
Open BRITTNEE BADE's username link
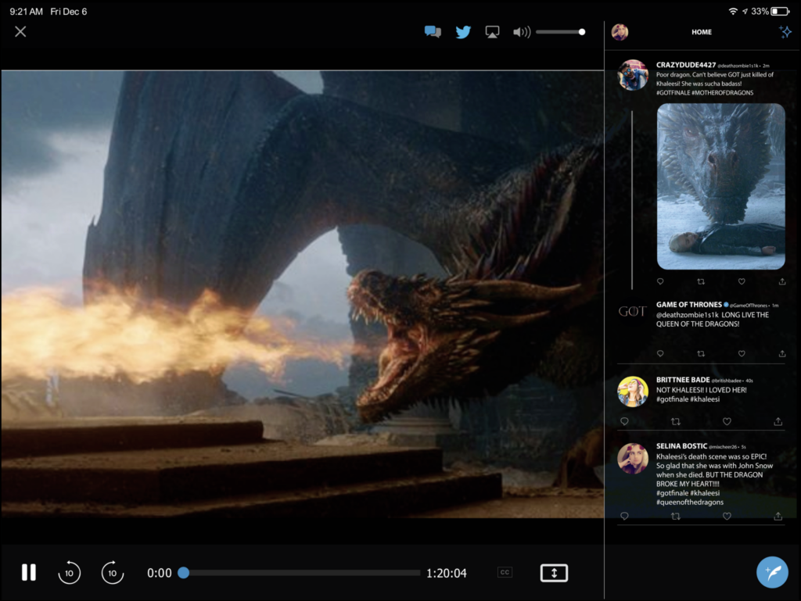tap(683, 380)
